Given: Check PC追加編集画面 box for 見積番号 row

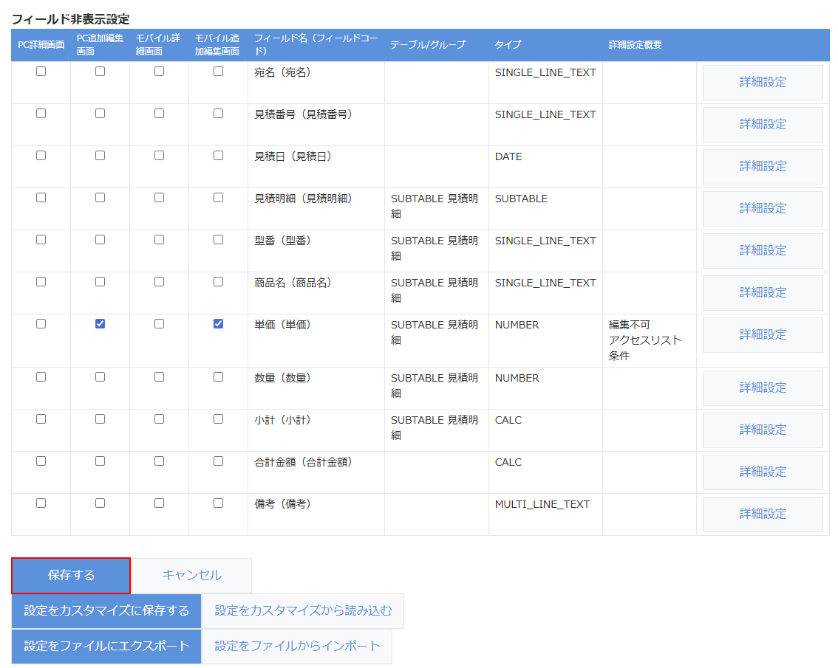Looking at the screenshot, I should 100,113.
